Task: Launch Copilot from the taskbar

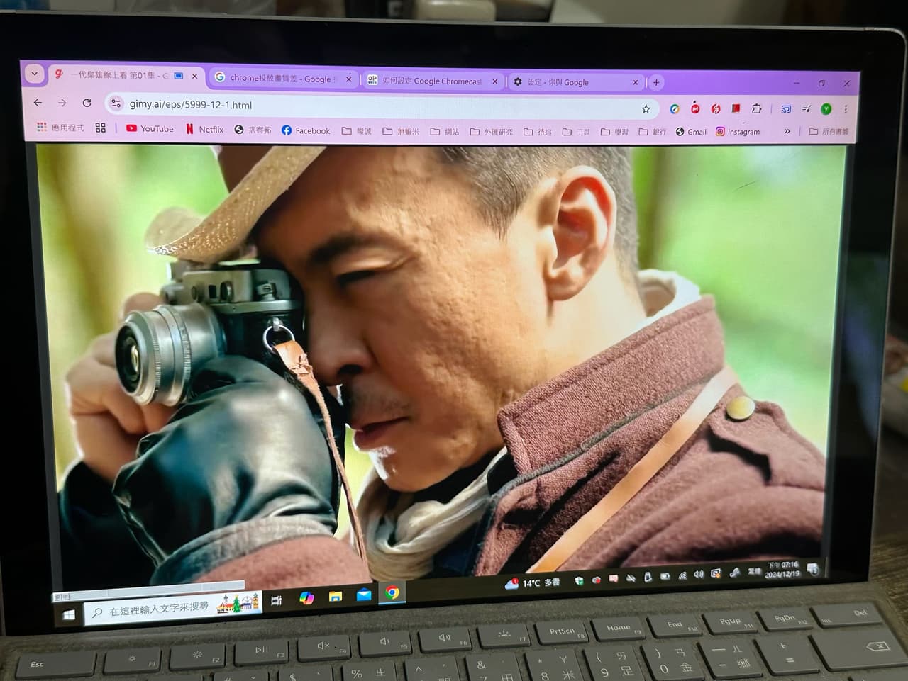Action: click(x=306, y=598)
